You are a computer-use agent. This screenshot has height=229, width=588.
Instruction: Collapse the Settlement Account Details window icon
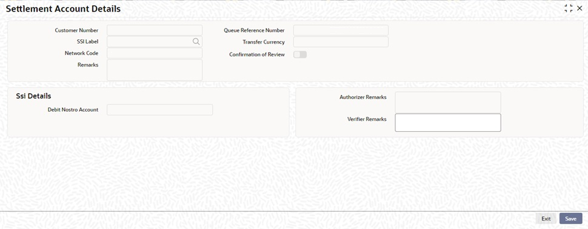pyautogui.click(x=569, y=9)
